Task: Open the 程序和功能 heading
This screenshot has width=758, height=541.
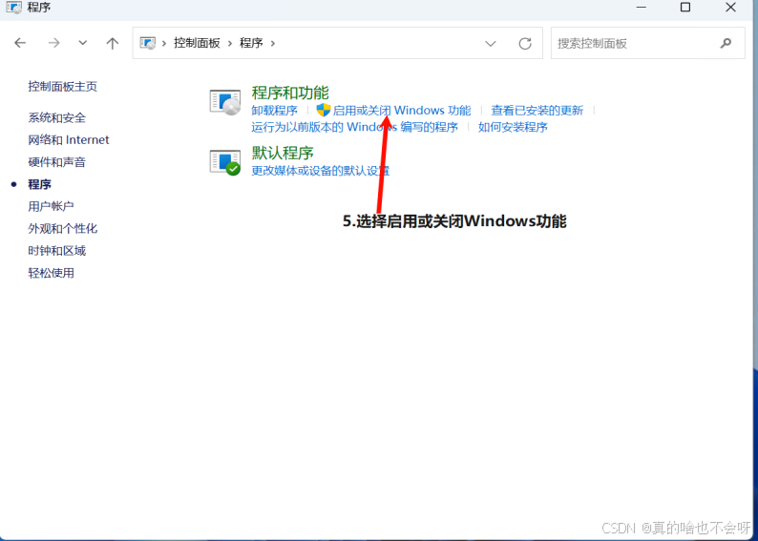Action: (x=290, y=93)
